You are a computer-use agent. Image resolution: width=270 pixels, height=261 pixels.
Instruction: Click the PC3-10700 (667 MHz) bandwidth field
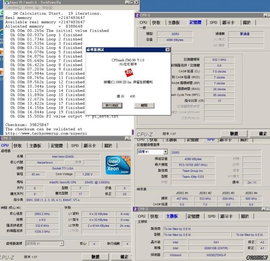click(x=193, y=165)
